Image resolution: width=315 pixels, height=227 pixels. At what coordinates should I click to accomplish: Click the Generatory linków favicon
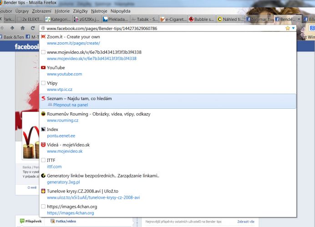pyautogui.click(x=43, y=176)
